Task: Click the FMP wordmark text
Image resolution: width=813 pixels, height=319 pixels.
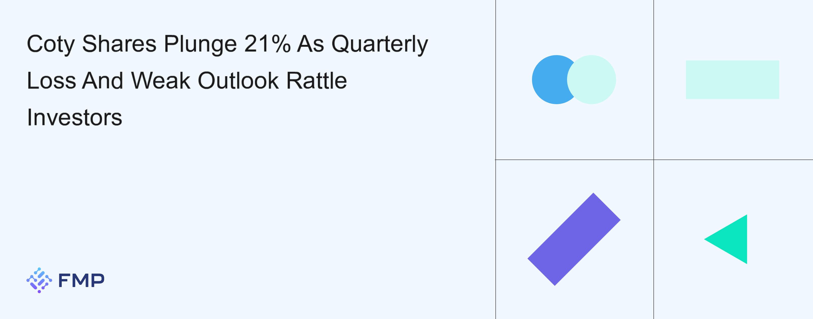Action: click(x=81, y=280)
